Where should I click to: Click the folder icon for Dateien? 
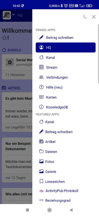point(41,151)
